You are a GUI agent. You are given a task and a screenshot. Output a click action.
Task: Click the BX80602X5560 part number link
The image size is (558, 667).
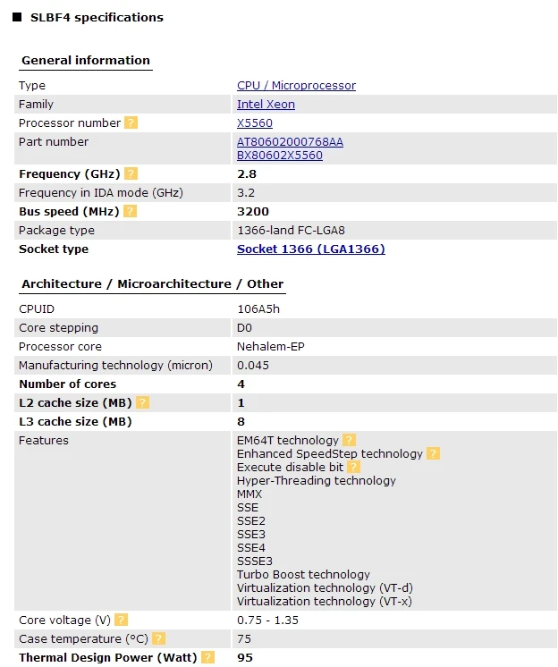280,156
